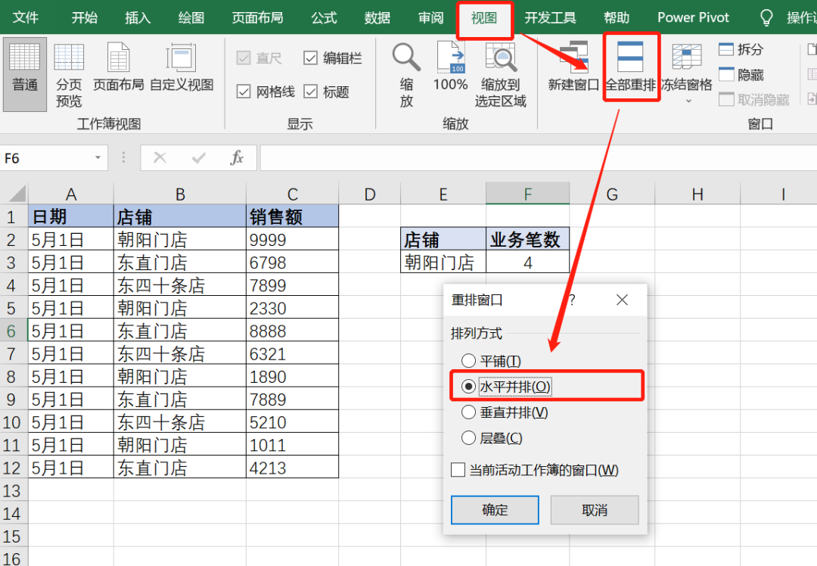Click the formula bar cancel X icon
817x566 pixels.
pos(160,157)
